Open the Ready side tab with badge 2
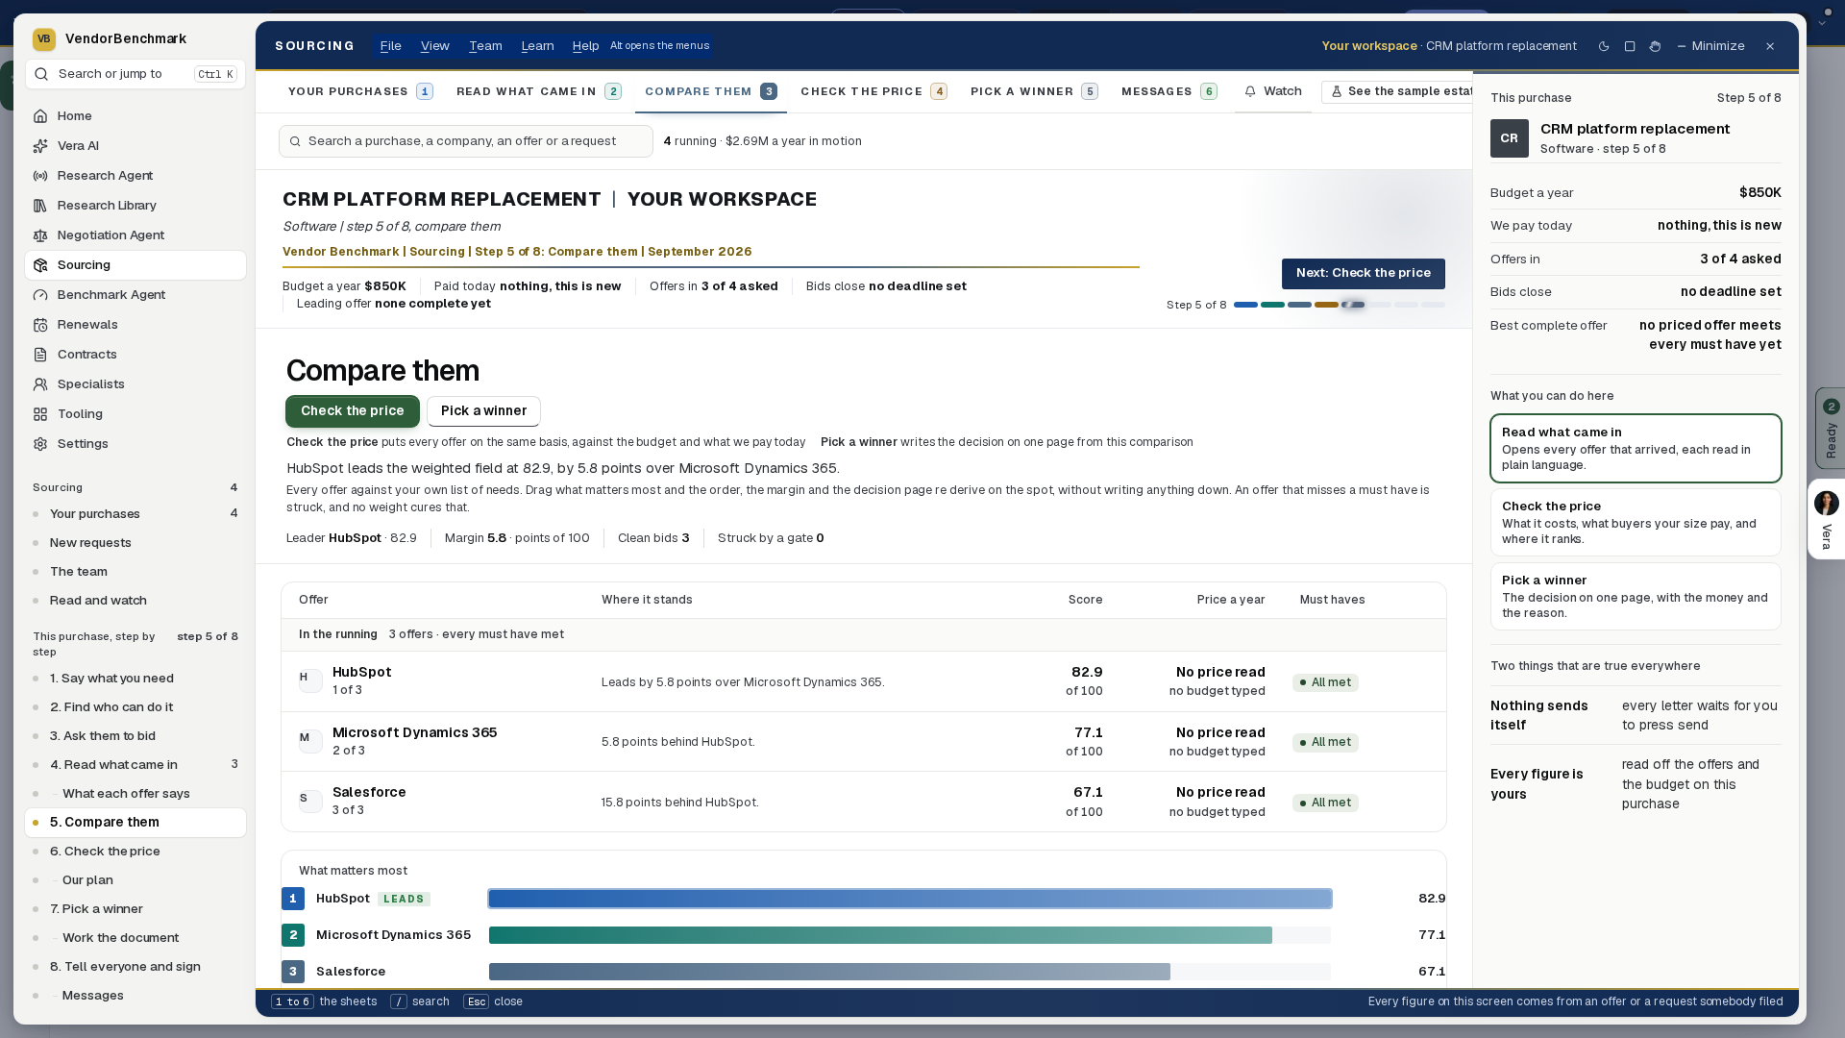 point(1830,429)
